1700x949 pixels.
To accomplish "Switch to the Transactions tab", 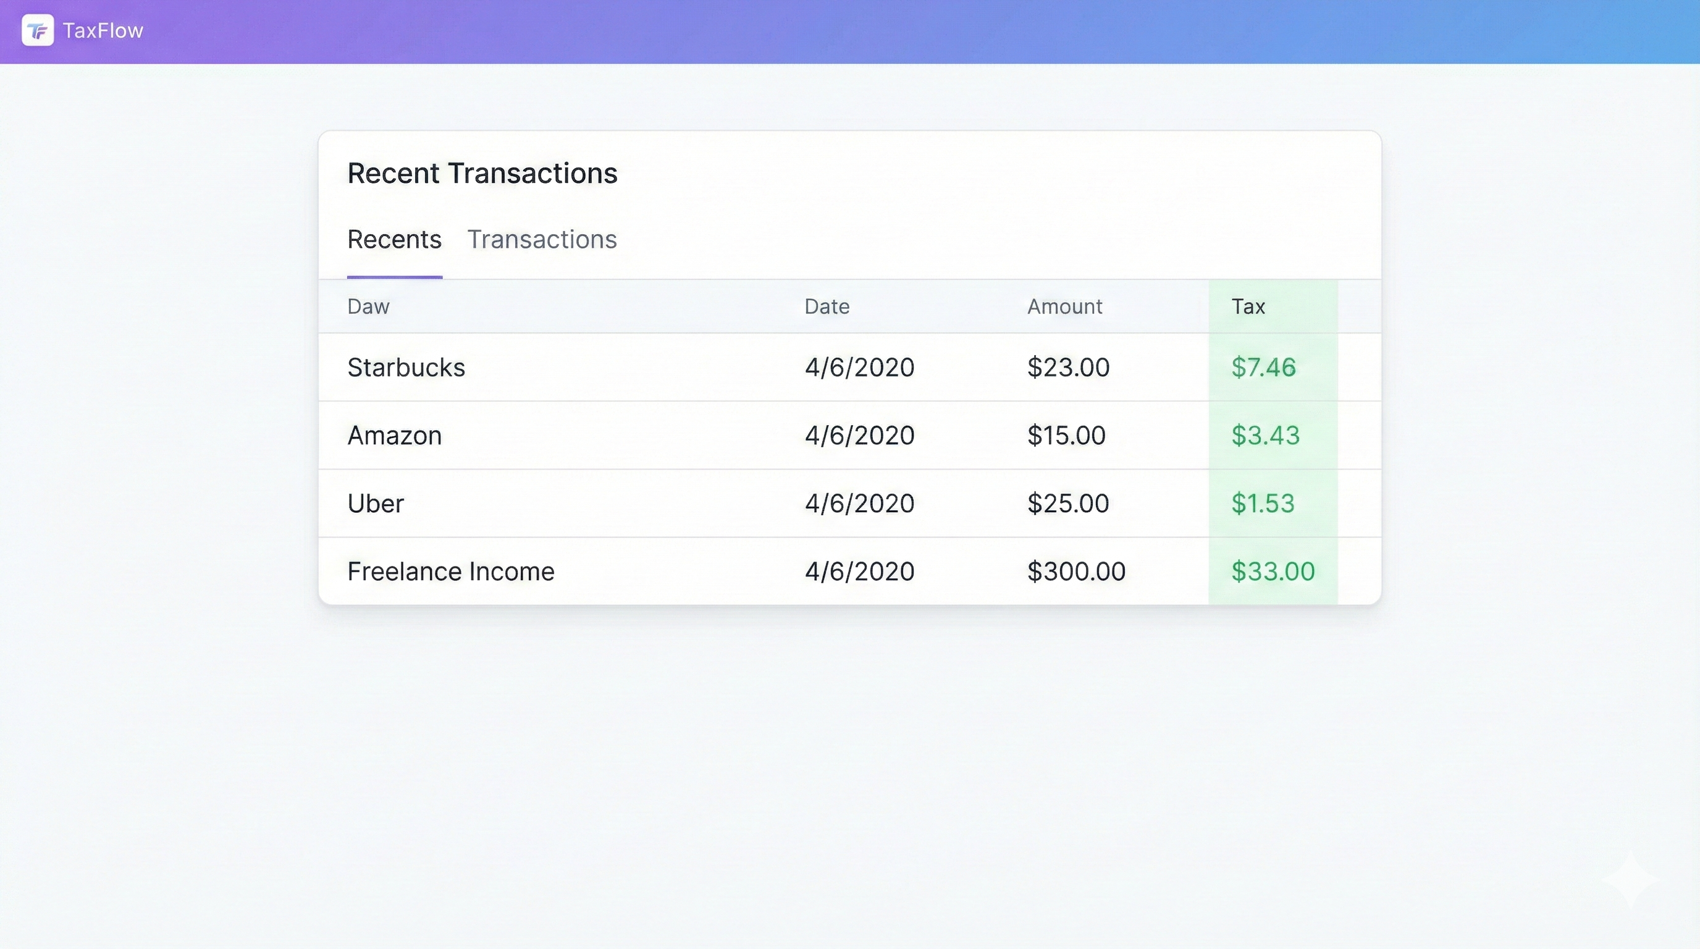I will [542, 240].
